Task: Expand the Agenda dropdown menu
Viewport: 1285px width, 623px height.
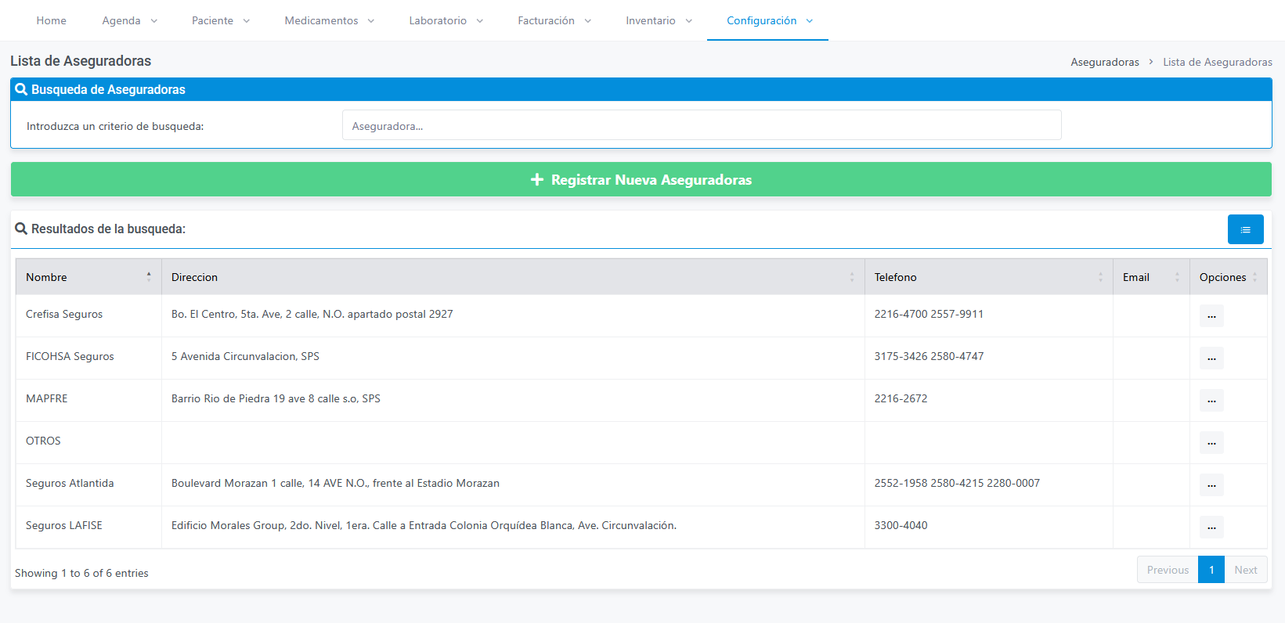Action: 130,20
